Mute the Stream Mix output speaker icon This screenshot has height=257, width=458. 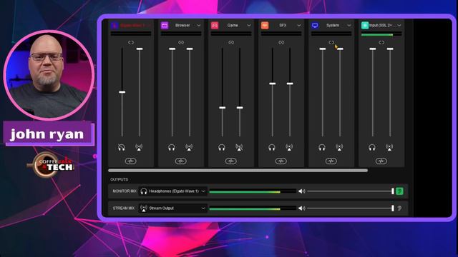302,208
